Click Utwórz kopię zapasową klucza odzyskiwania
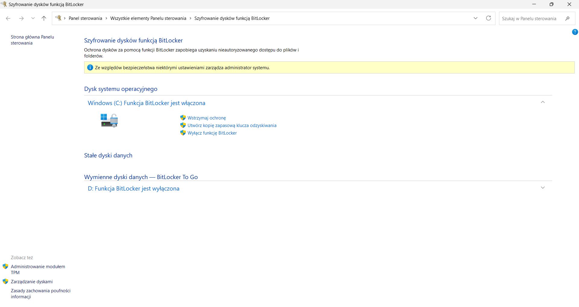 [x=232, y=126]
